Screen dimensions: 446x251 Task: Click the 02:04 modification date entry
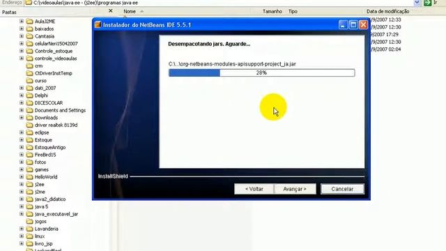click(x=385, y=50)
